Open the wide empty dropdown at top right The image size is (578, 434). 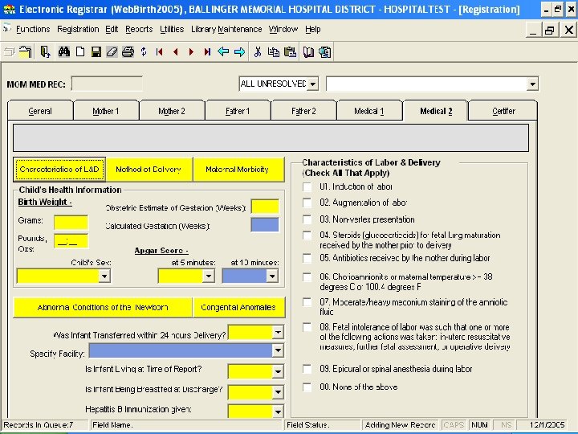click(532, 84)
